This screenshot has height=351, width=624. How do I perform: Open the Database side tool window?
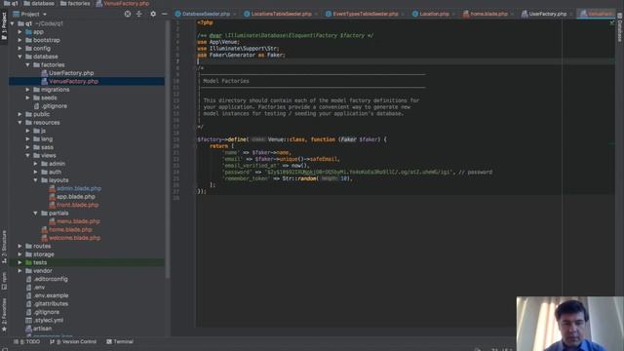click(620, 27)
